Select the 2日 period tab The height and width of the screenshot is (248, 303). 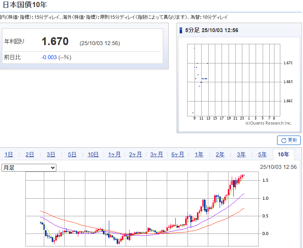coord(30,154)
